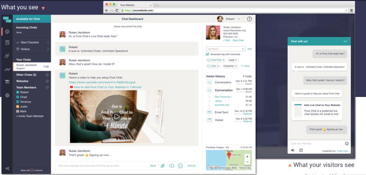Open the Tag Name dropdown
Viewport: 366px width, 175px height.
tap(225, 49)
